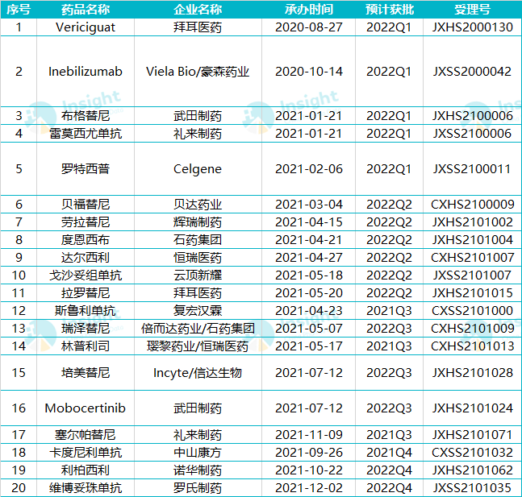Select acceptance number JXHS2000130
Viewport: 522px width, 497px height.
[x=472, y=27]
